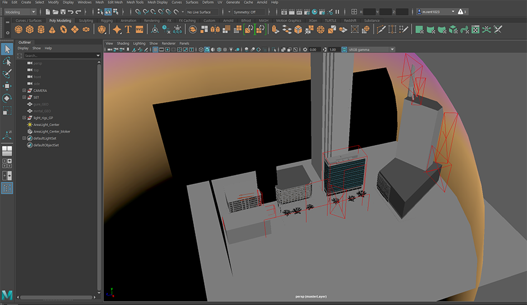Click the Mirror shelf icon
527x305 pixels.
point(215,29)
